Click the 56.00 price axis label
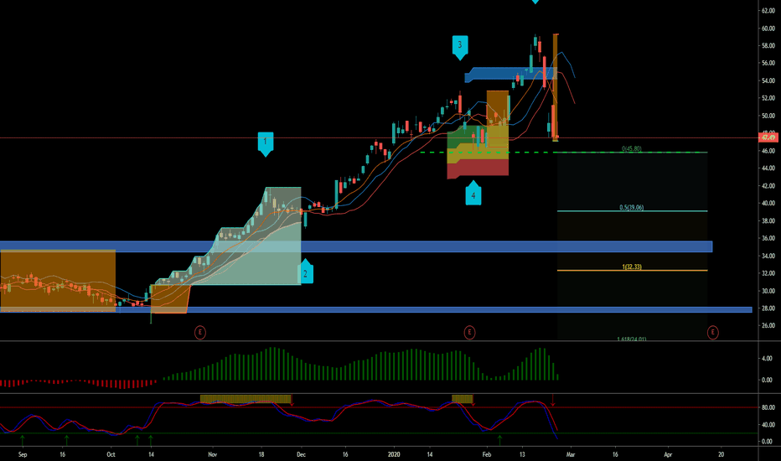This screenshot has width=781, height=461. pyautogui.click(x=768, y=64)
